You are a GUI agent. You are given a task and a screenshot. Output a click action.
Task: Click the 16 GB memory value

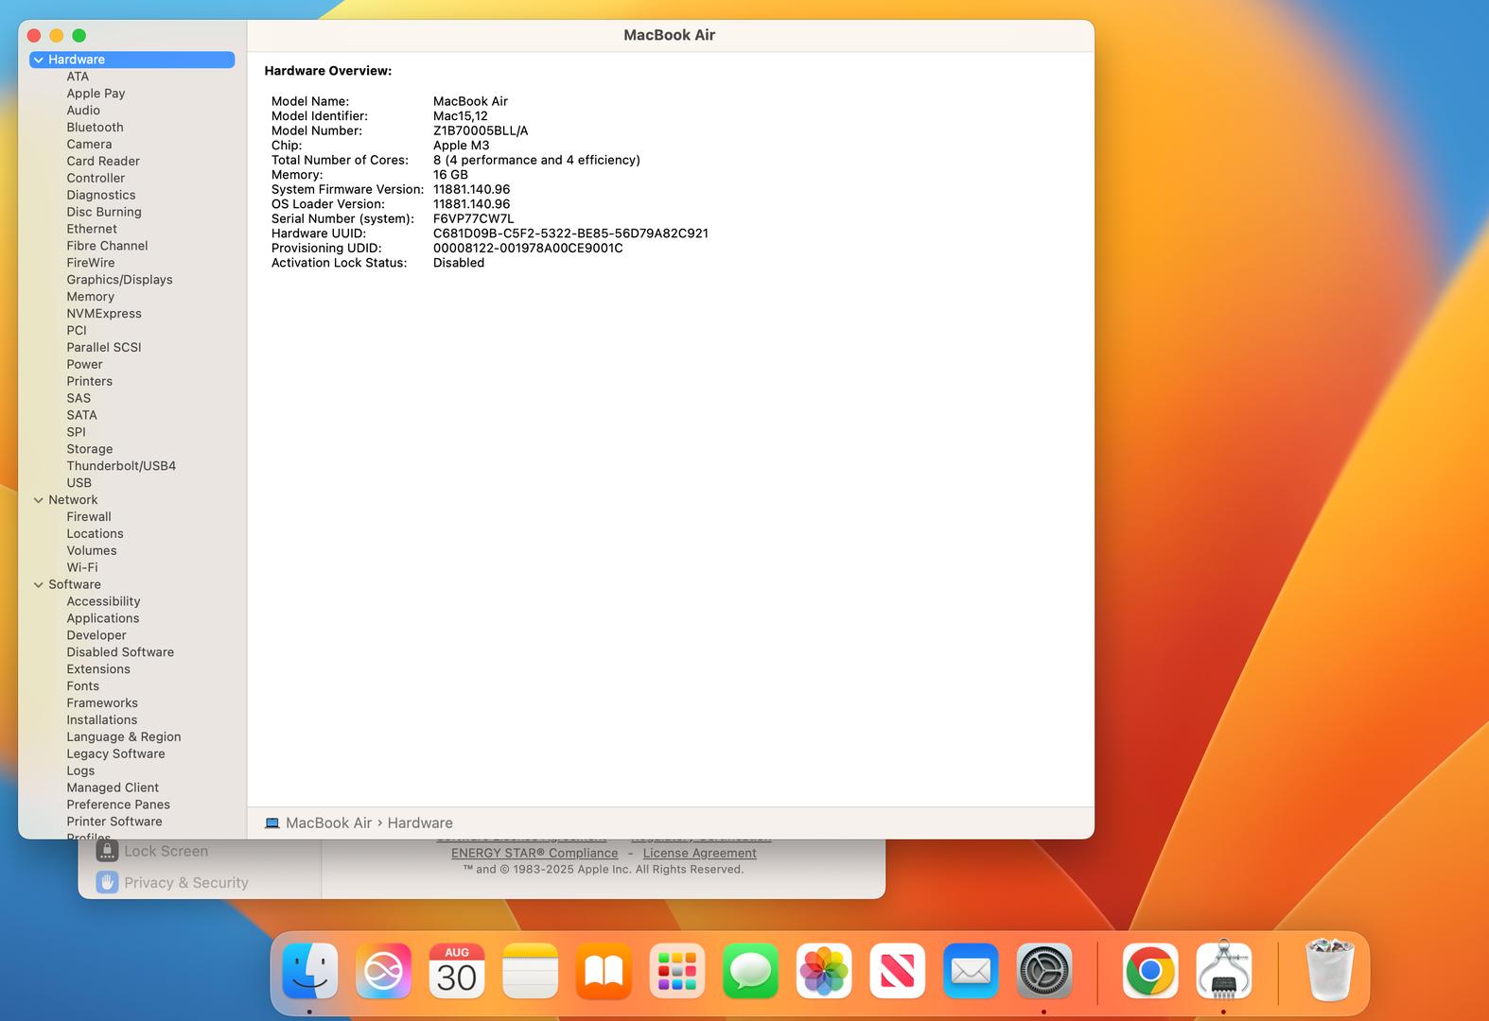pyautogui.click(x=450, y=175)
